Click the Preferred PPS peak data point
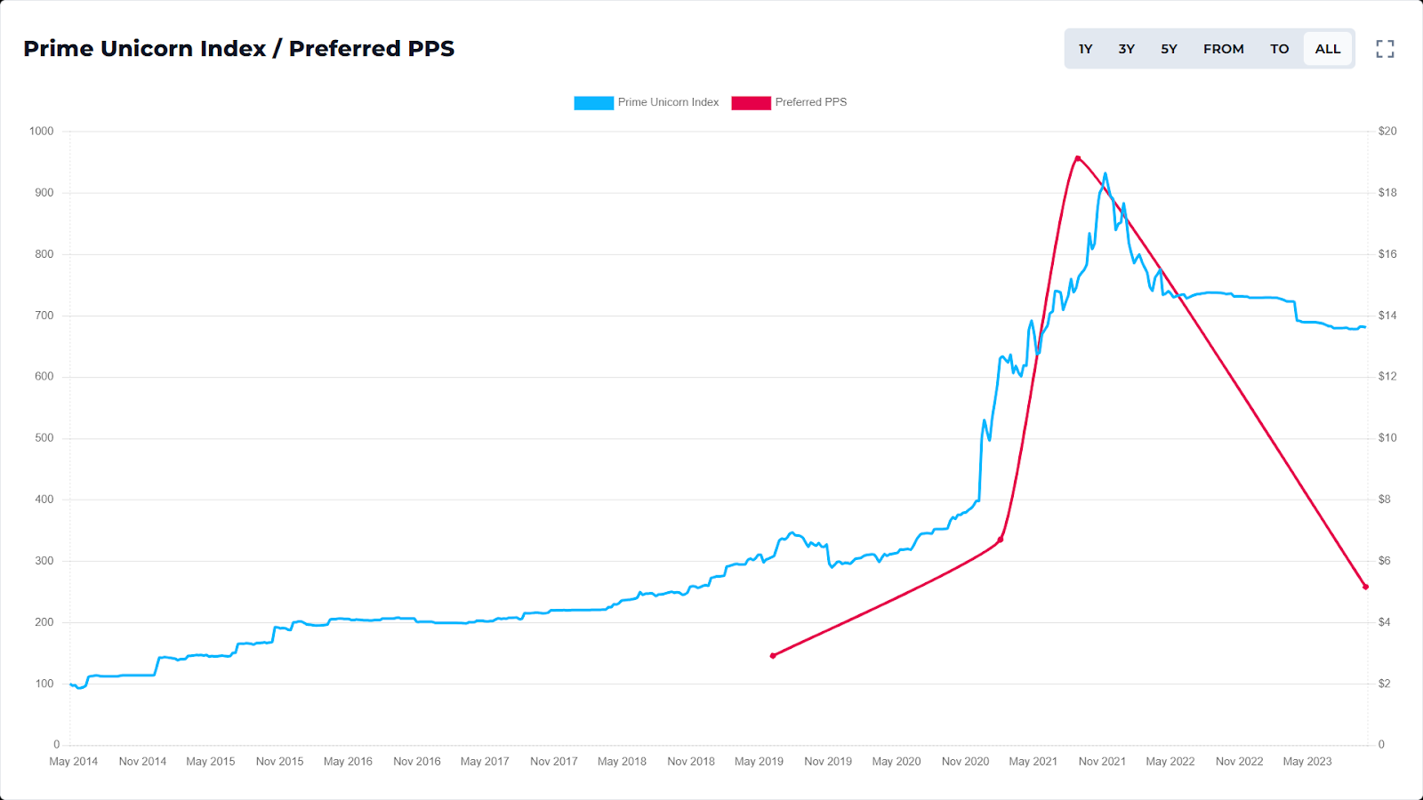Screen dimensions: 1423x800 (x=1078, y=158)
